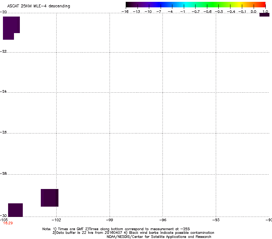Click the purple data block at longitude -102
The width and height of the screenshot is (272, 239).
point(50,198)
